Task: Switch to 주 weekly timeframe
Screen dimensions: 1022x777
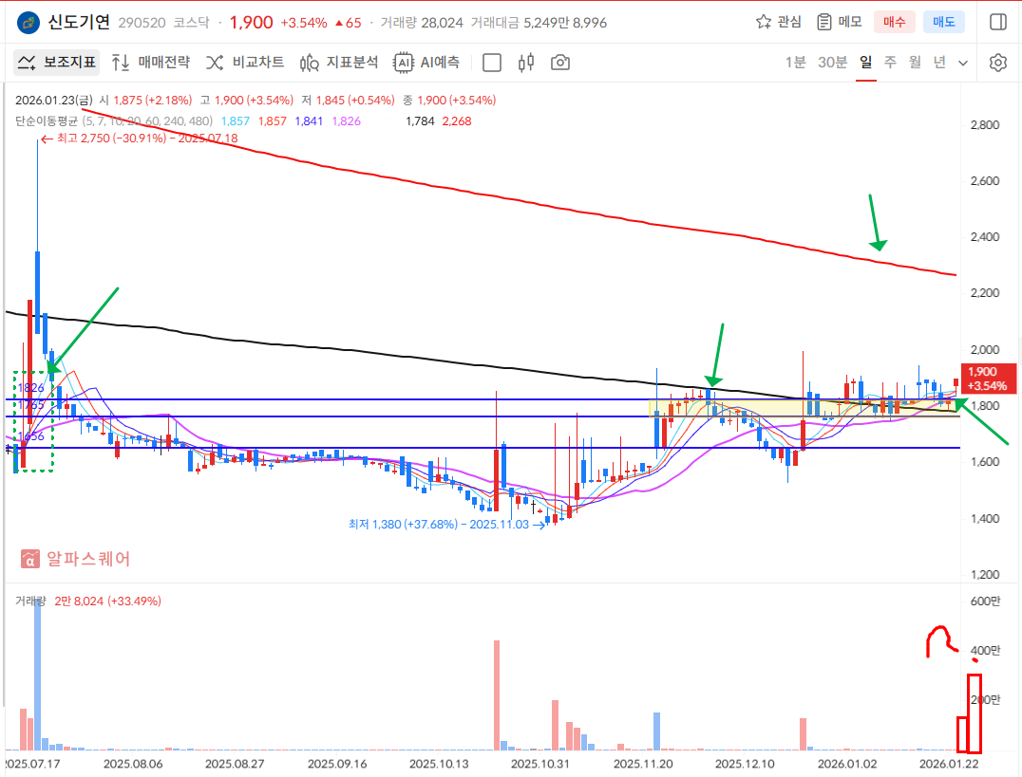Action: point(890,63)
